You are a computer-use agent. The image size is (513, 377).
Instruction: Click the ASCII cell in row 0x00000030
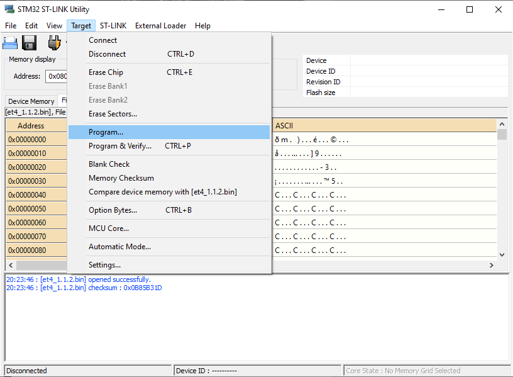click(385, 181)
